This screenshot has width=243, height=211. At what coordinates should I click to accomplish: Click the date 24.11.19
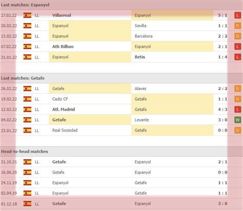click(x=9, y=183)
